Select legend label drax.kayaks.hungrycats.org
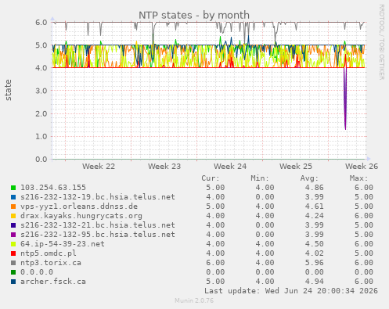This screenshot has width=389, height=309. pos(81,216)
